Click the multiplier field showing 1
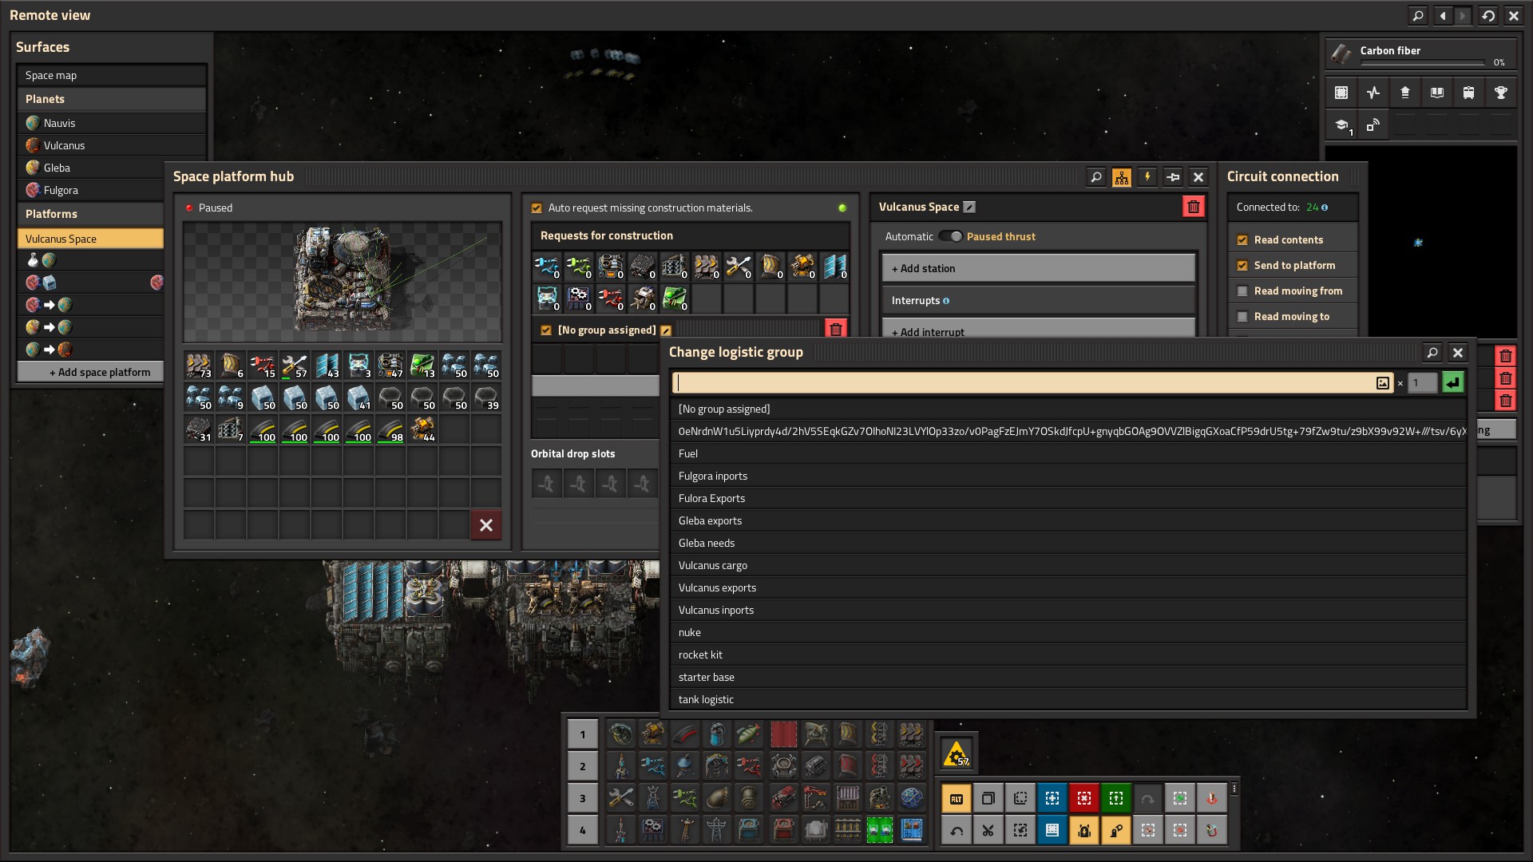1533x862 pixels. click(x=1422, y=383)
